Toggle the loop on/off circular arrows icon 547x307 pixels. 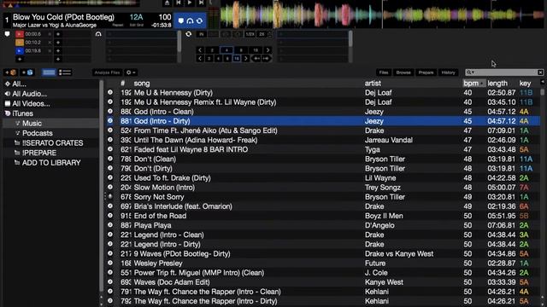pos(188,34)
